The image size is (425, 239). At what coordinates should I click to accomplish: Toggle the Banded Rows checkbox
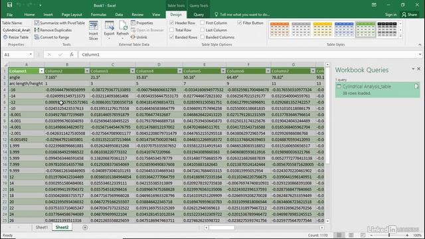(x=171, y=37)
